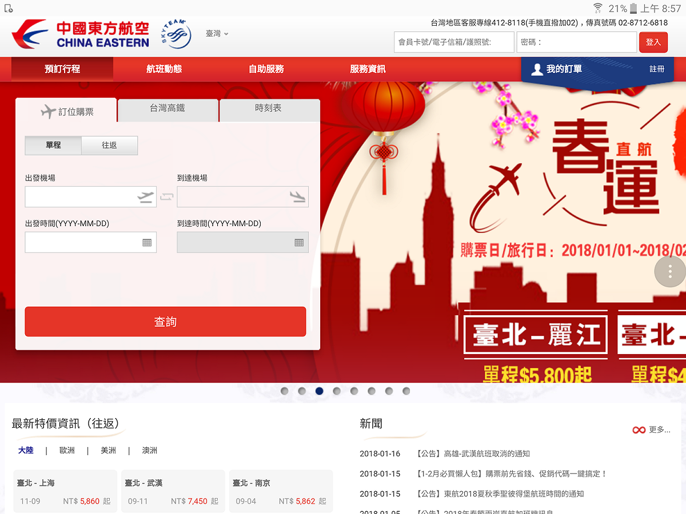Open 我的訂單 my orders

(x=564, y=69)
